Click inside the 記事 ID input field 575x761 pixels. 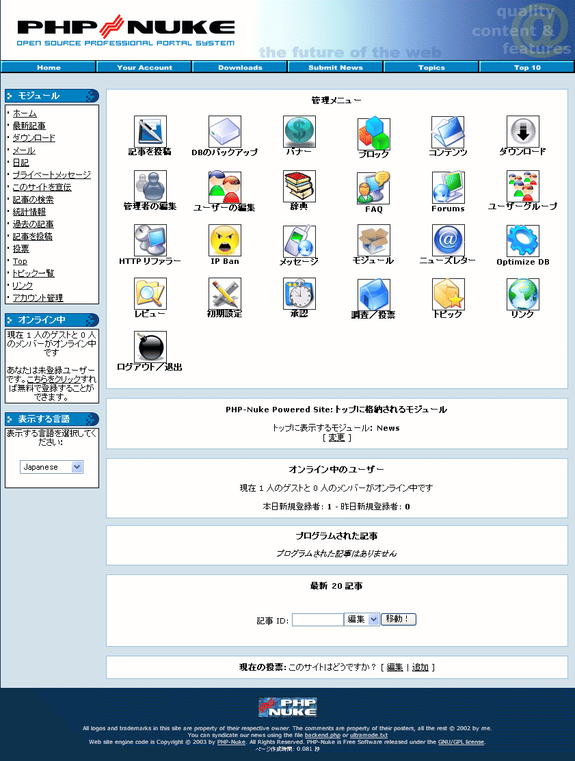coord(317,619)
